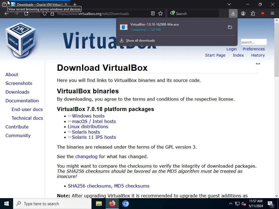Click taskbar Type here to search box

point(52,204)
